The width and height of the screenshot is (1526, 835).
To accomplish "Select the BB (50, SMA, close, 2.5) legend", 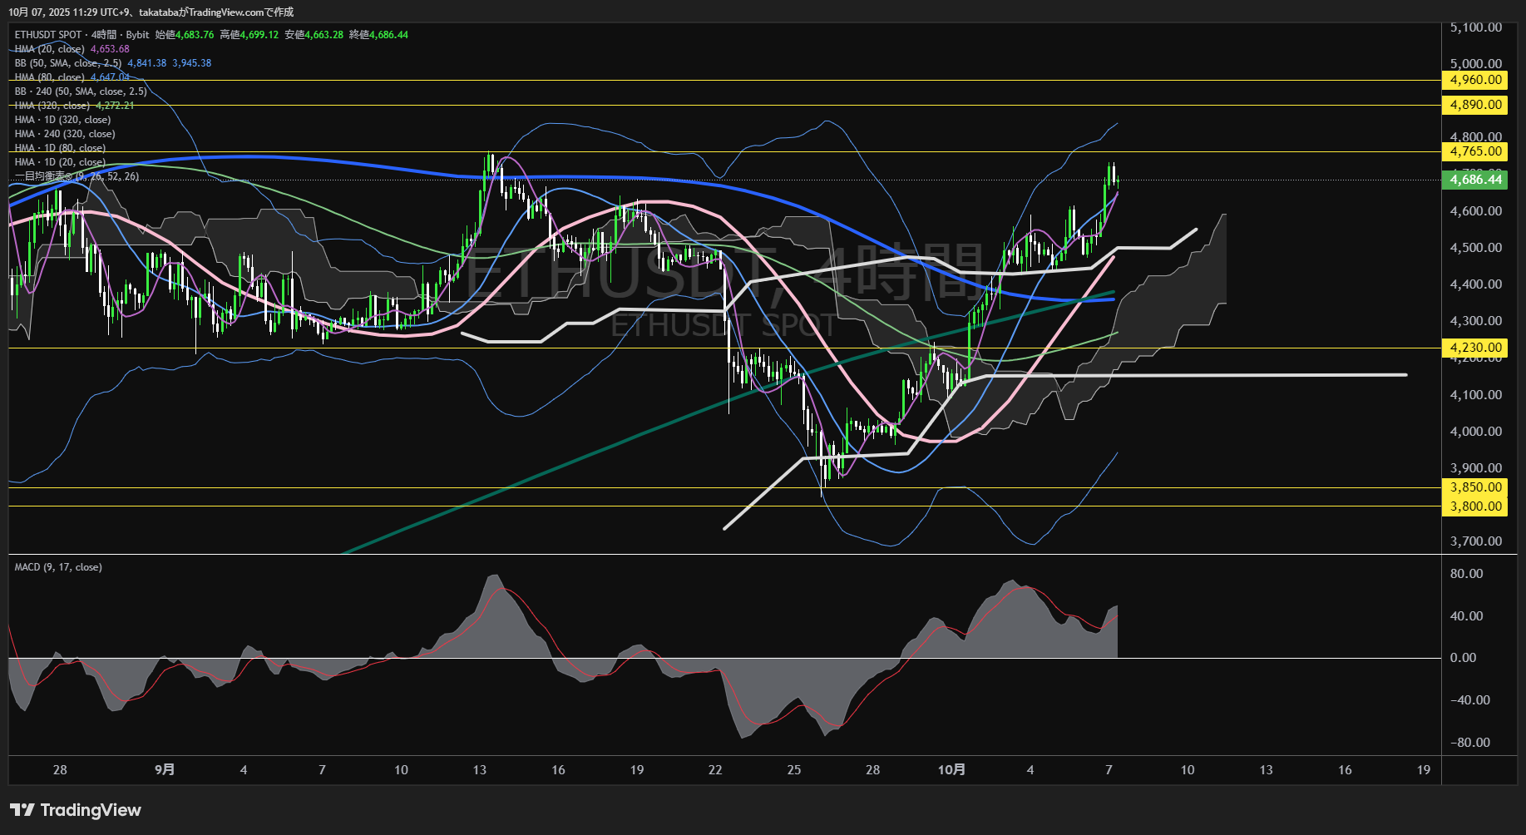I will coord(68,63).
